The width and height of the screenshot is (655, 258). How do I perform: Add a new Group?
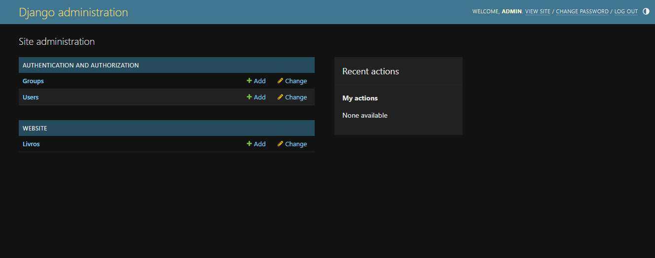(x=256, y=81)
